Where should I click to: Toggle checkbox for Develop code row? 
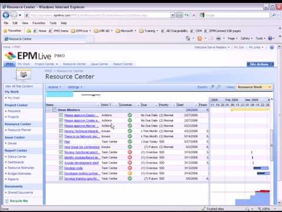(61, 168)
